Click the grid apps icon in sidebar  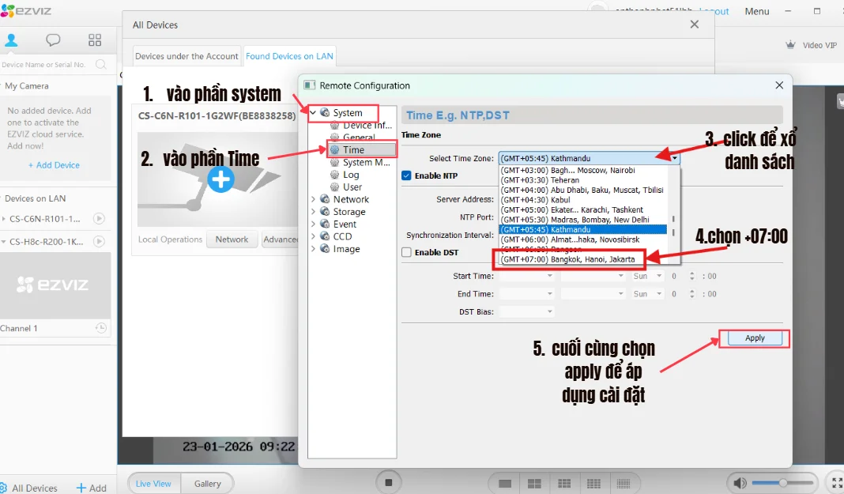coord(95,40)
